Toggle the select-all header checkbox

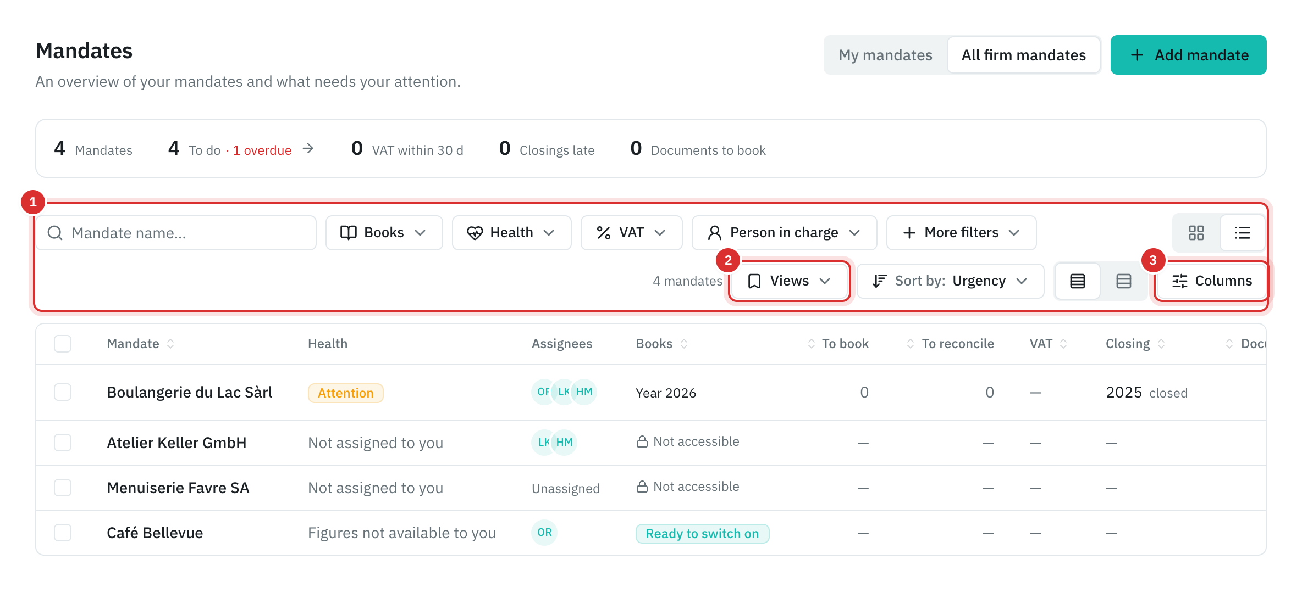(x=63, y=344)
